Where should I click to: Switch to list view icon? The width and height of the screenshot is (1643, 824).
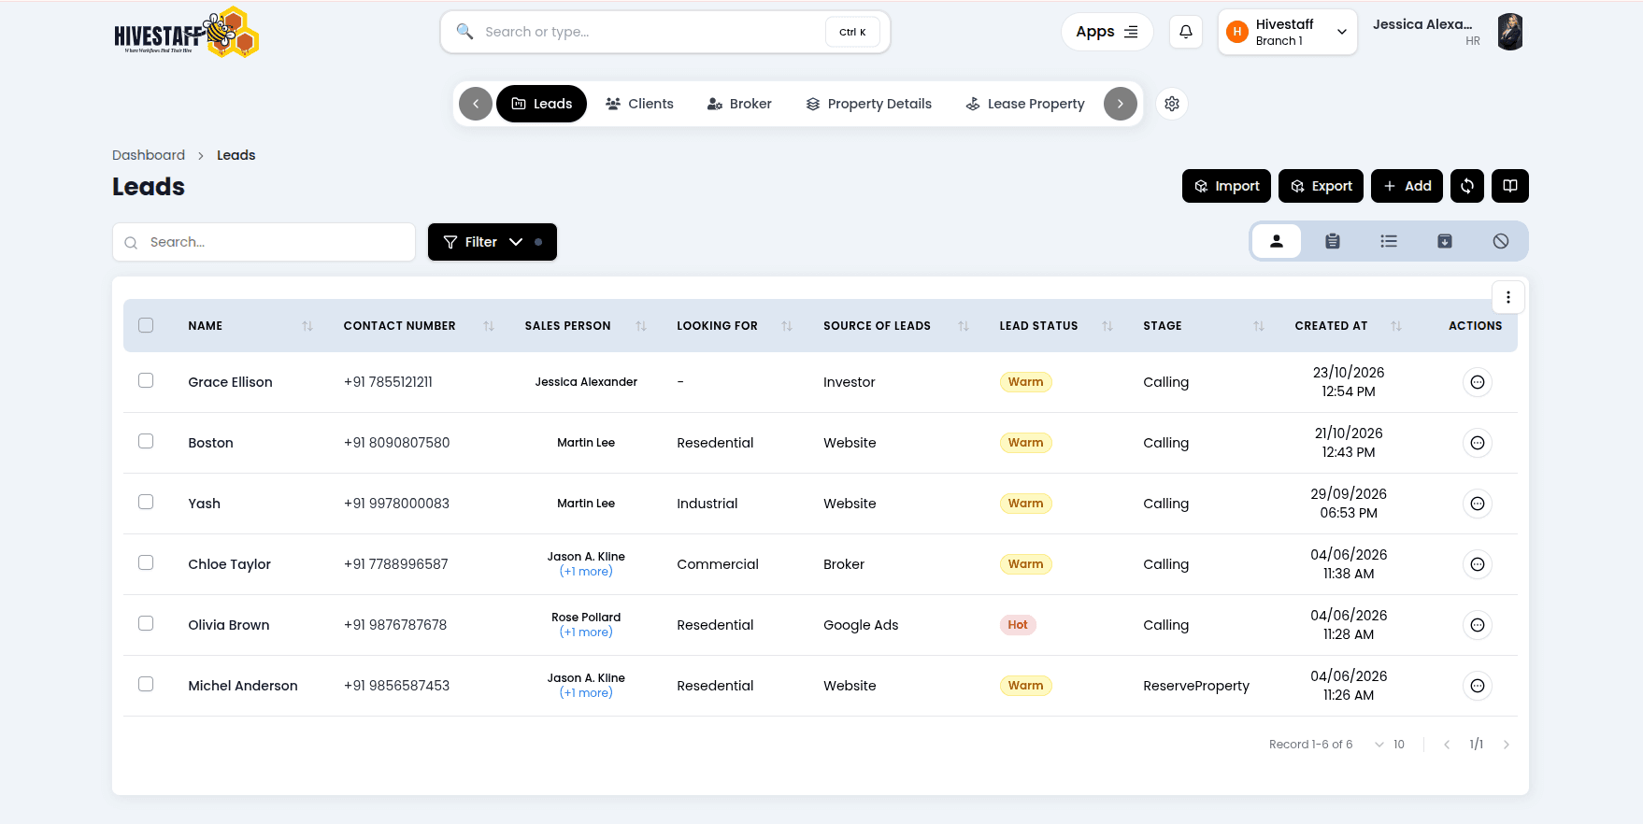tap(1389, 241)
